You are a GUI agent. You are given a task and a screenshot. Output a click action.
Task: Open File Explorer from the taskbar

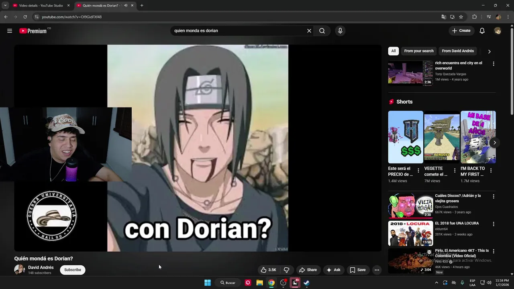[x=260, y=283]
